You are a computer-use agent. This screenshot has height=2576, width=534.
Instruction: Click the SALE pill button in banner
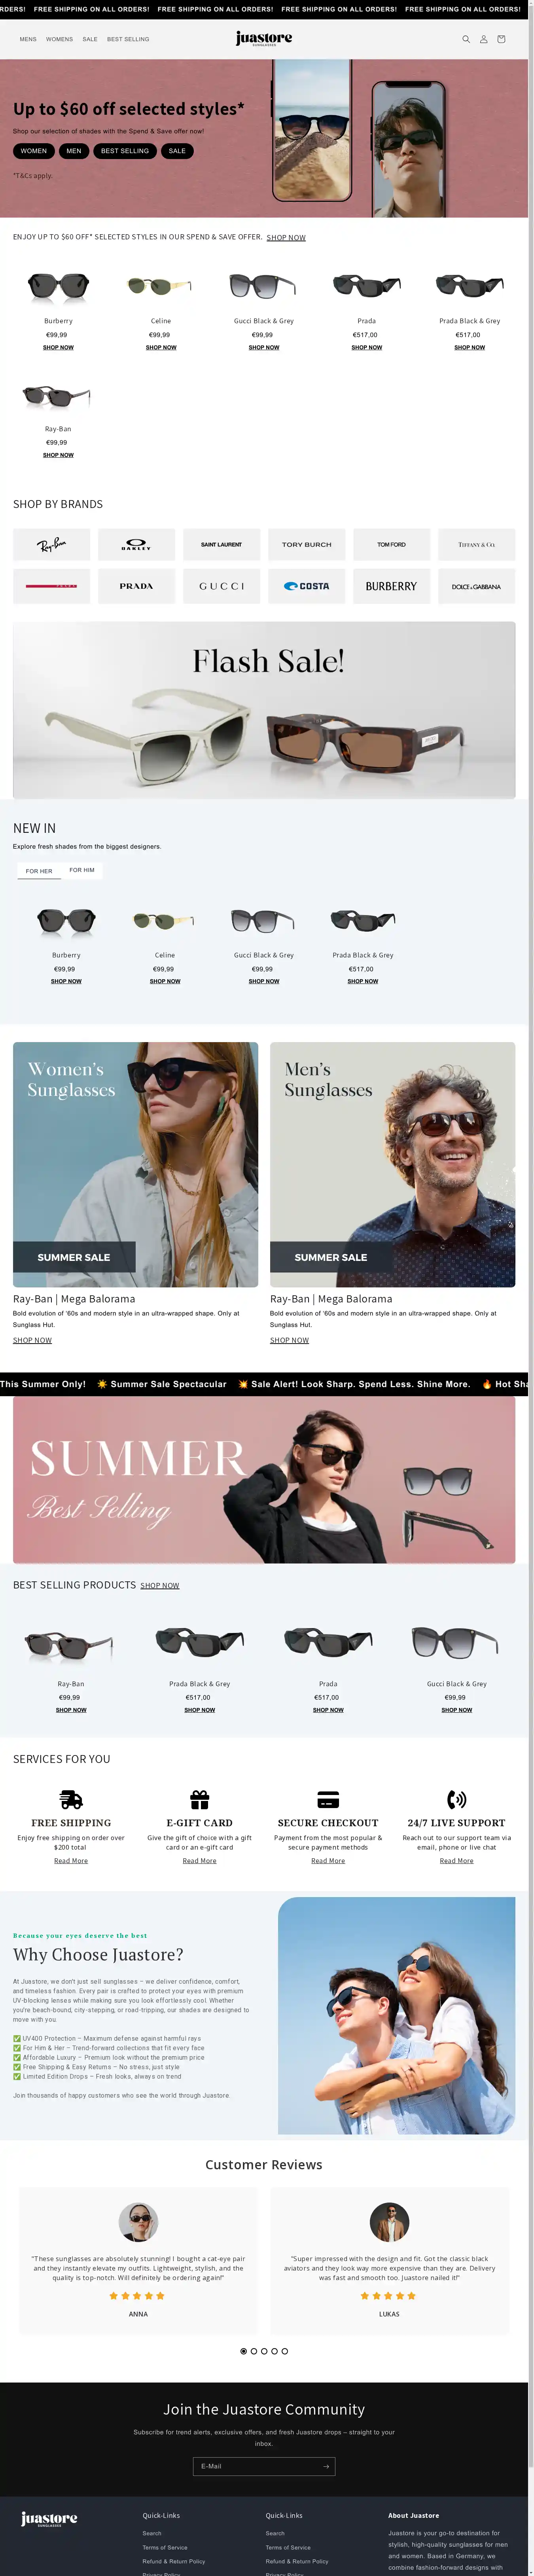pyautogui.click(x=177, y=151)
